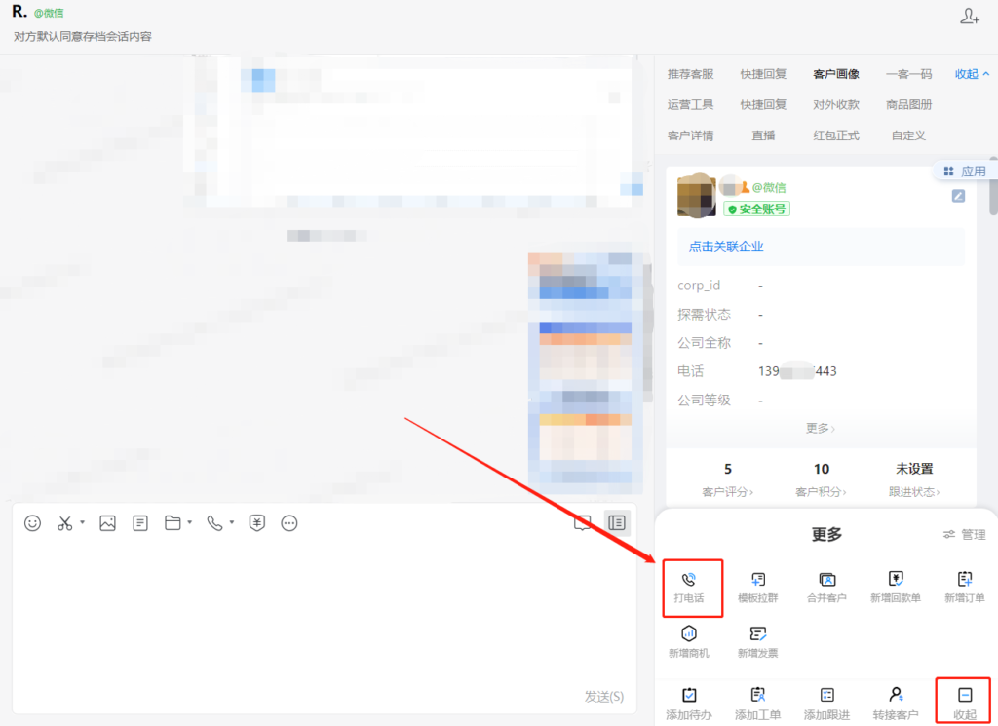
Task: Select the send image icon
Action: tap(108, 523)
